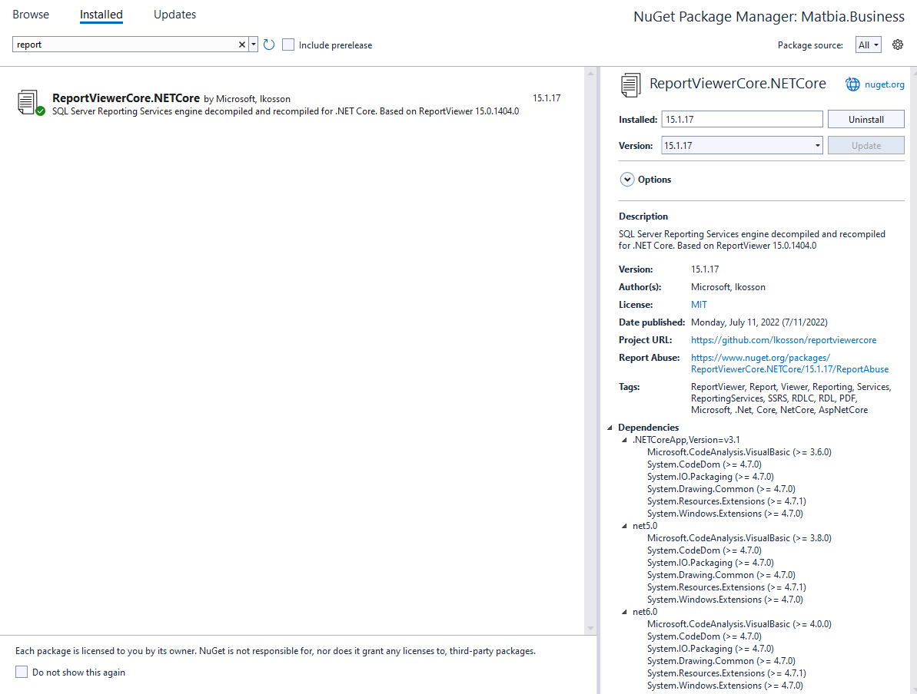Click the green installed checkmark badge

(38, 110)
